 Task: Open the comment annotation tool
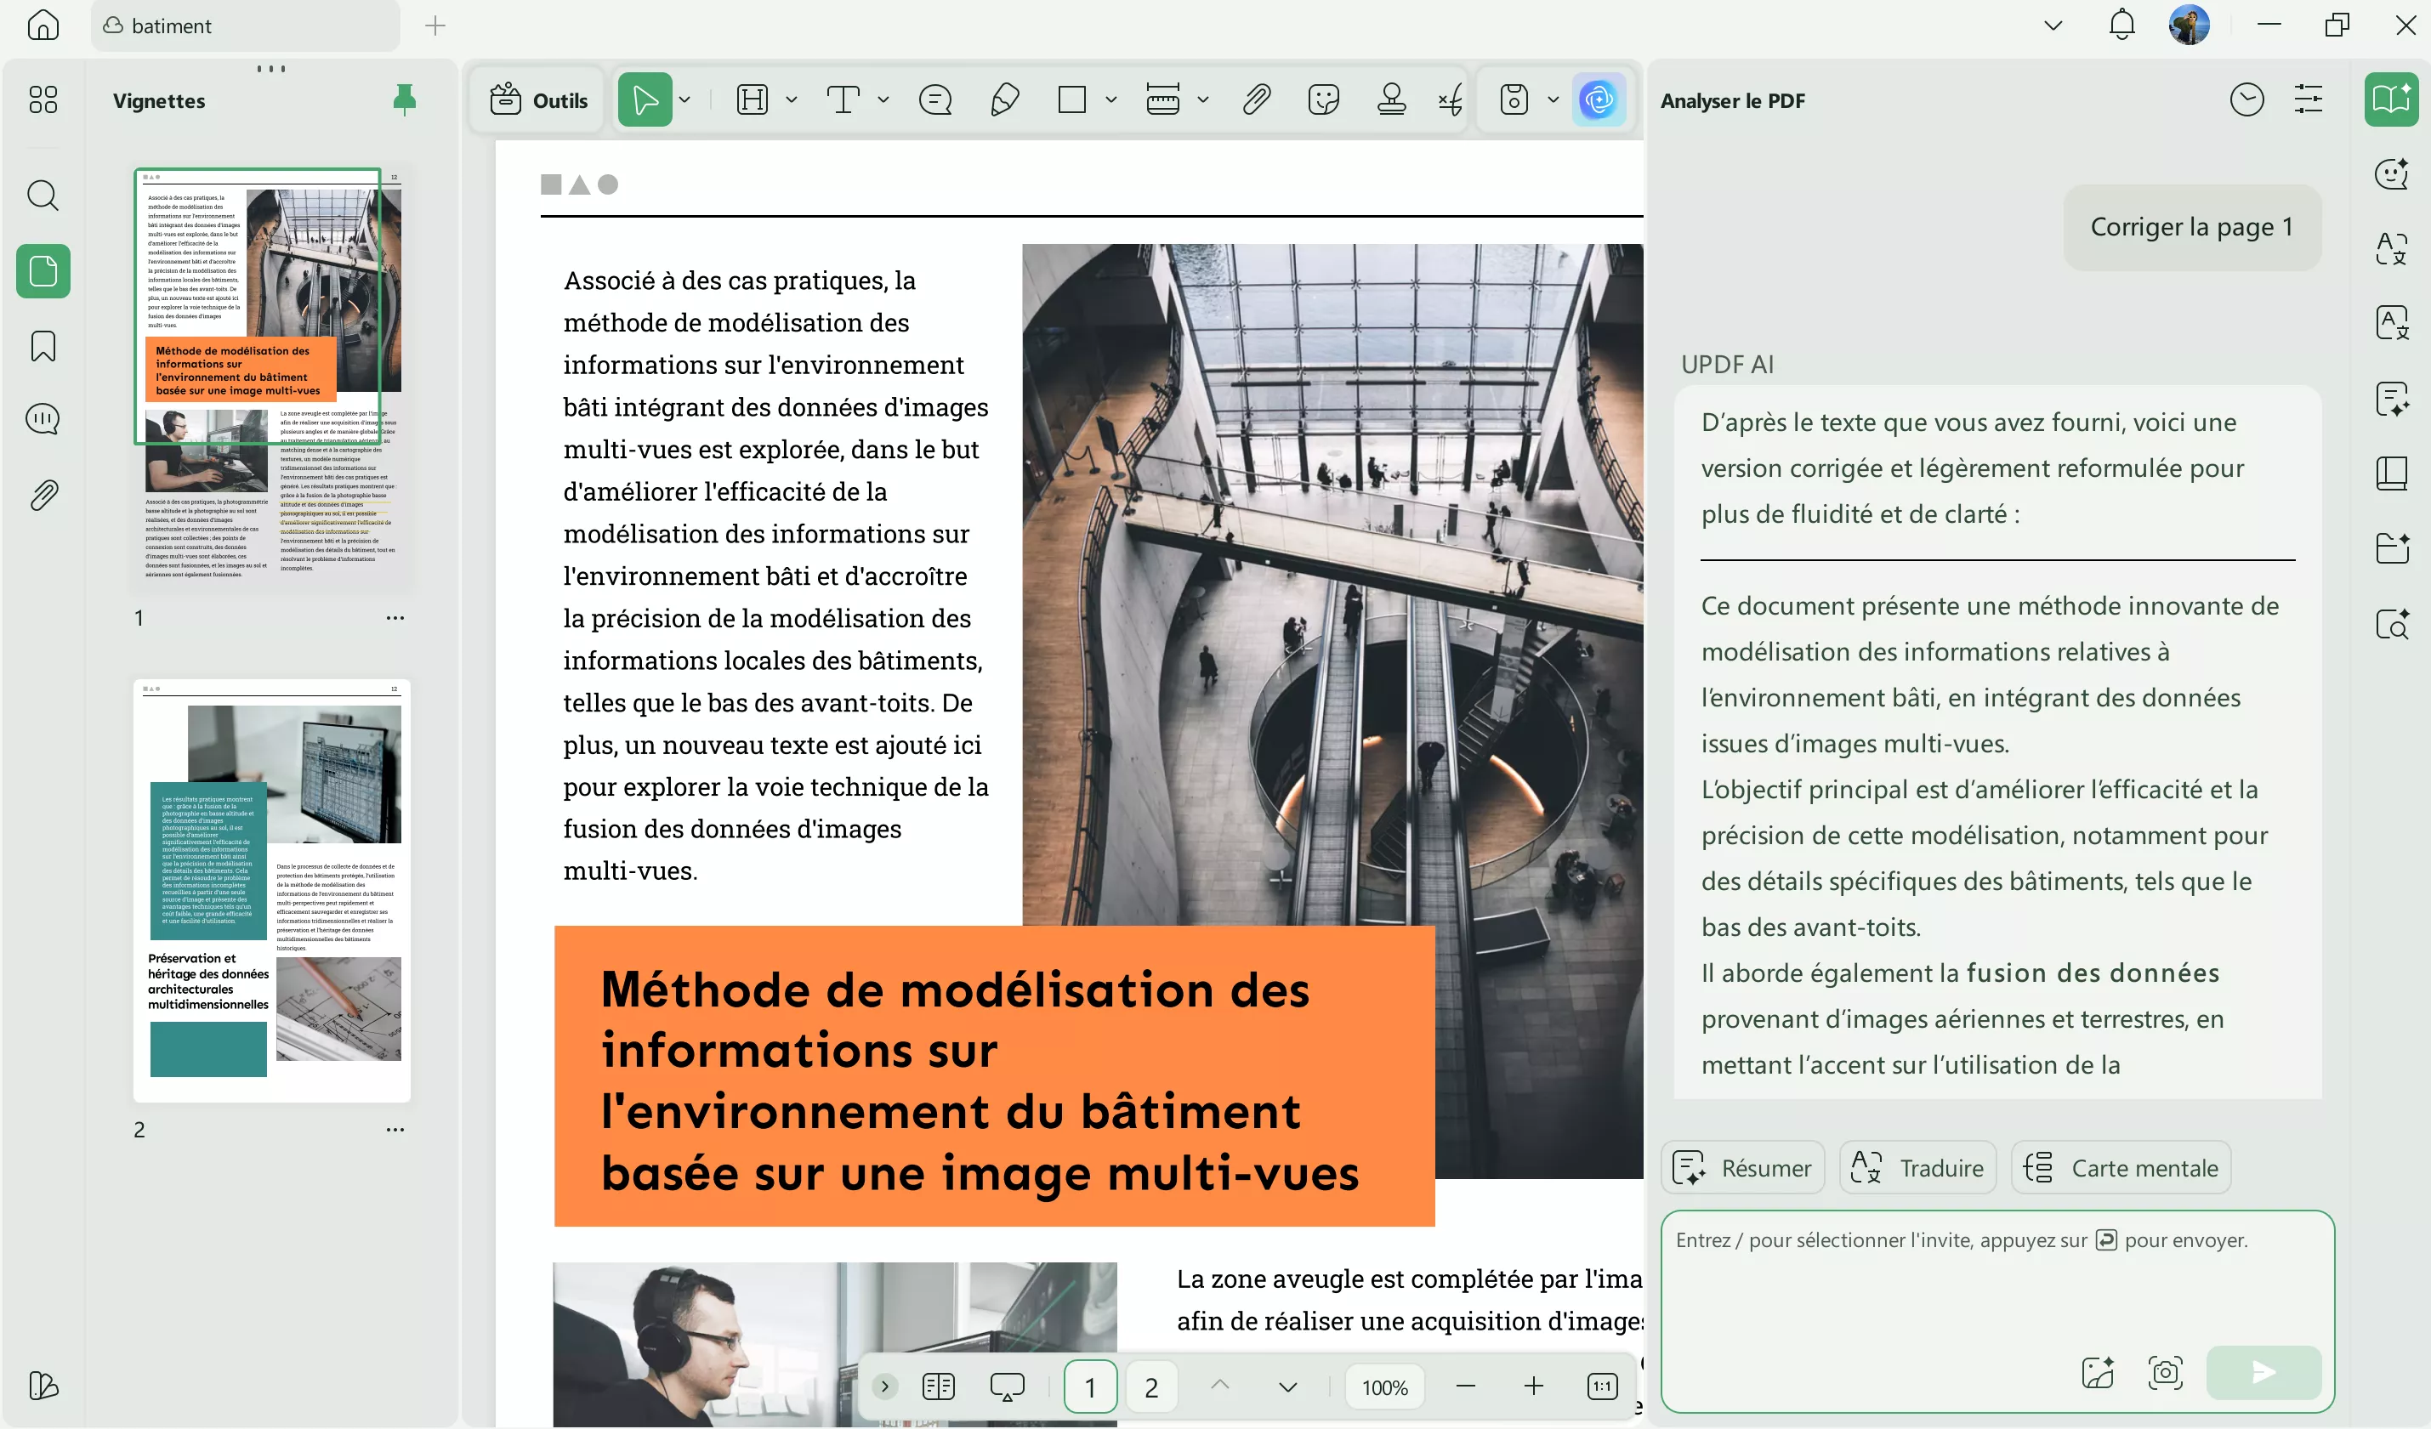(x=934, y=99)
